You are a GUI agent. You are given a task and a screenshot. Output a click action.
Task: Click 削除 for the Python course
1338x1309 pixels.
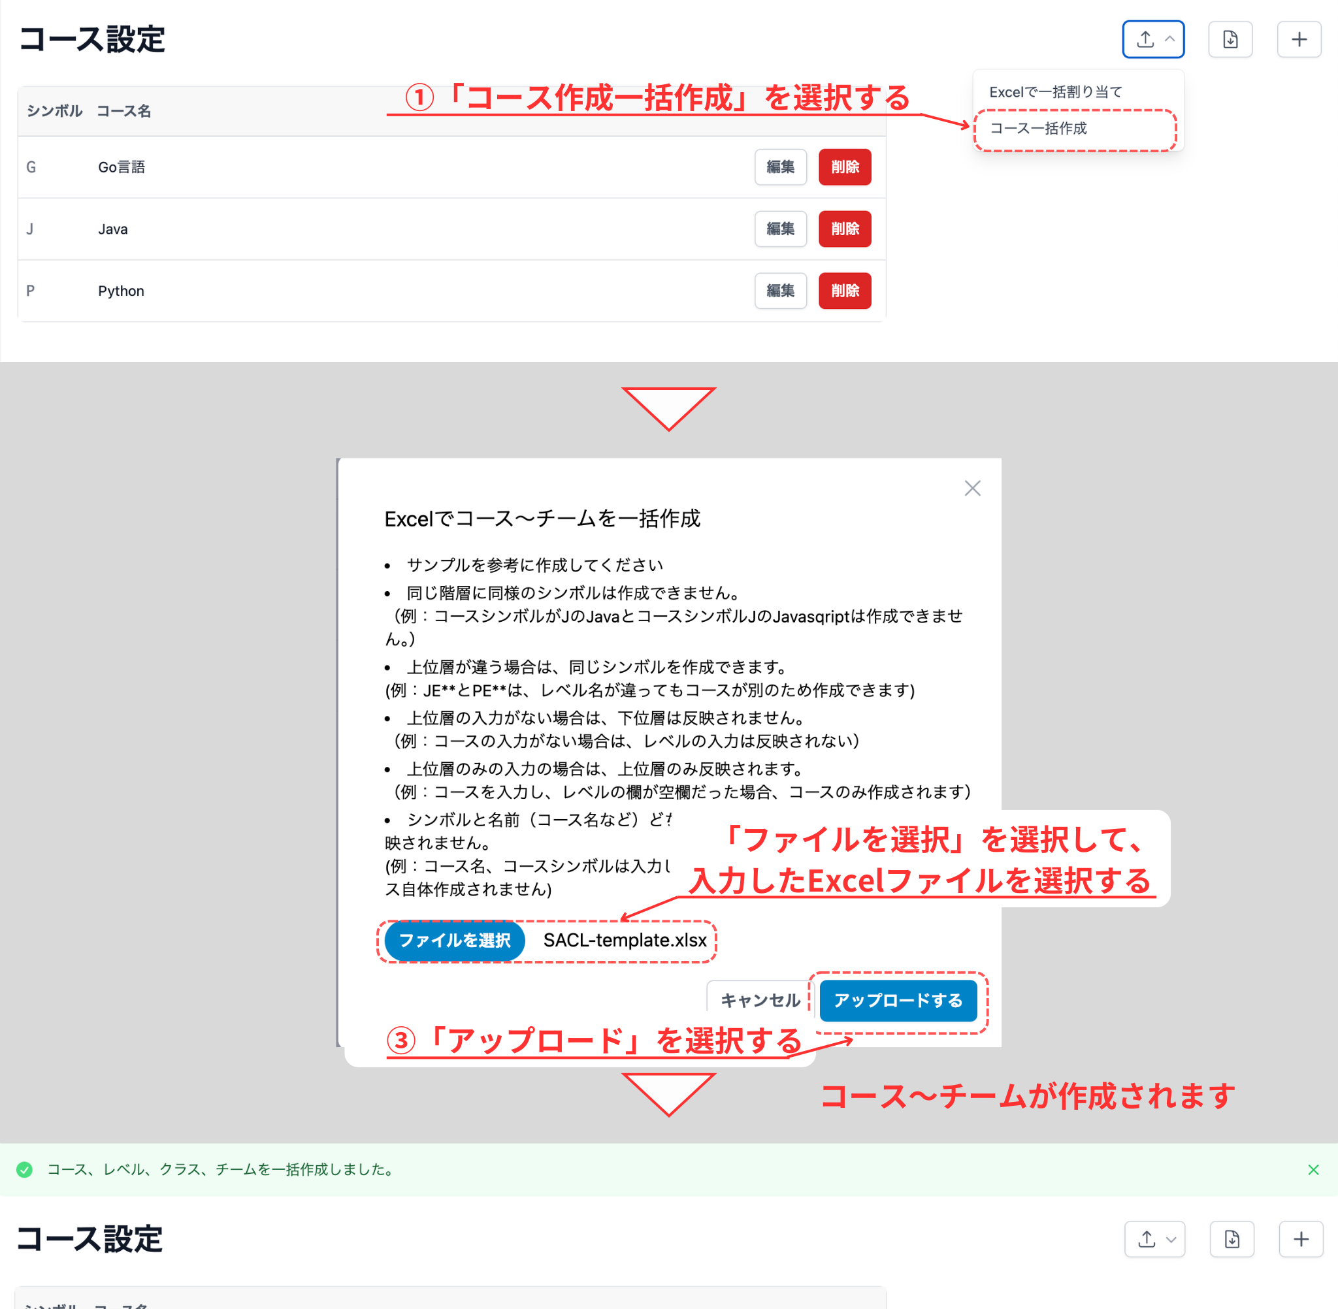844,291
